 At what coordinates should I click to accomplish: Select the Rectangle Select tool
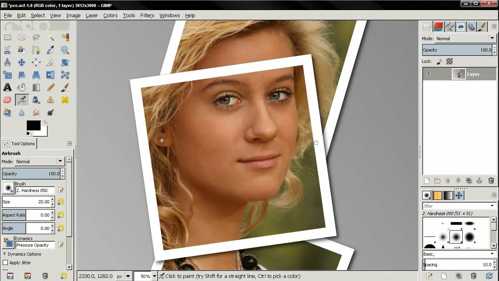[x=7, y=37]
